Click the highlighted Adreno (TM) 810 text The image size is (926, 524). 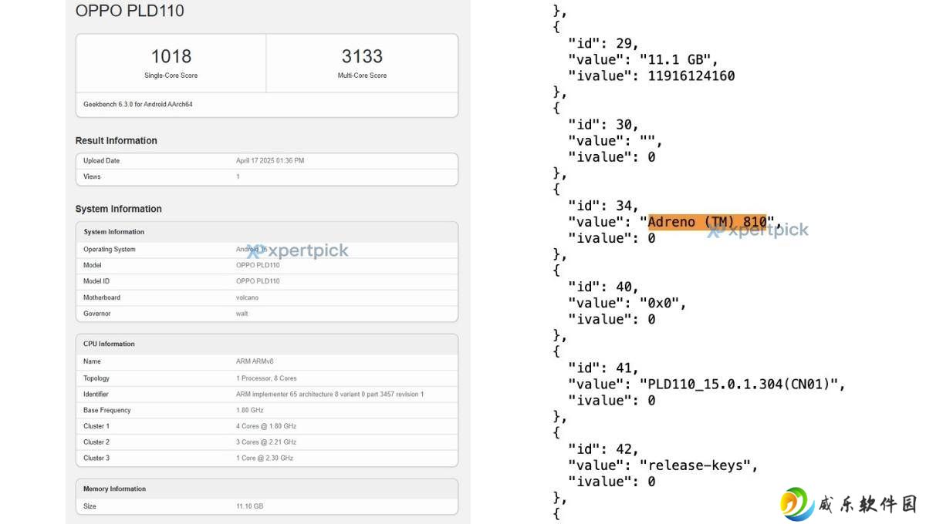pyautogui.click(x=707, y=222)
